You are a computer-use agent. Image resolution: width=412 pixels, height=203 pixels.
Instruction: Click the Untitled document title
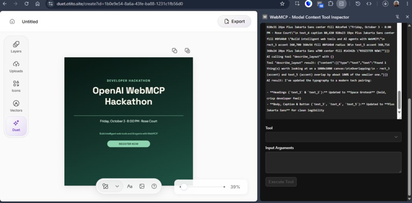(x=30, y=22)
